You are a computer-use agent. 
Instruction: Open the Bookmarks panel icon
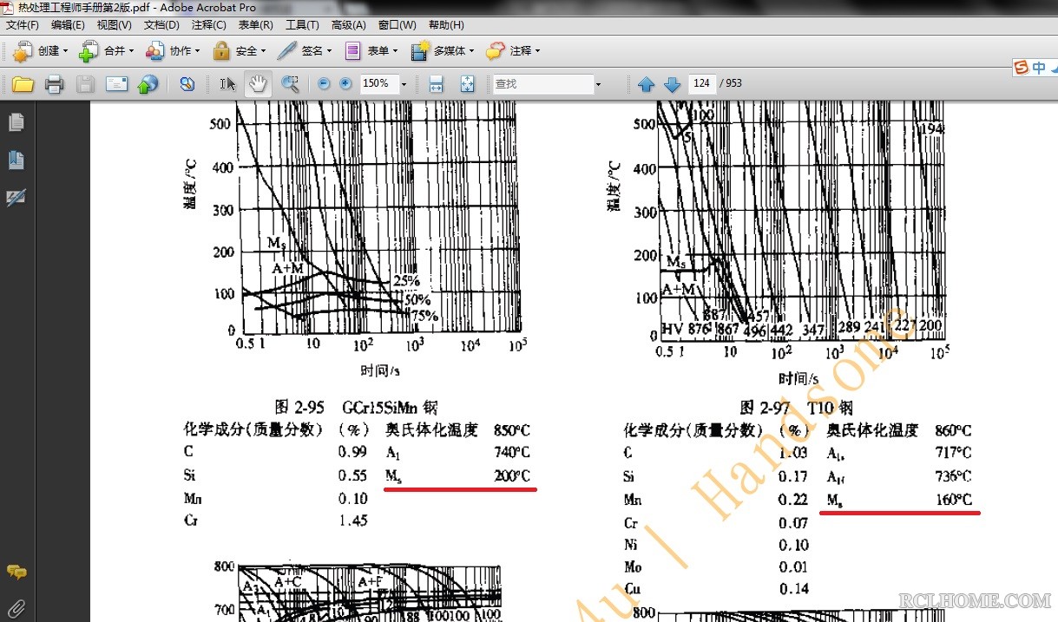[16, 160]
